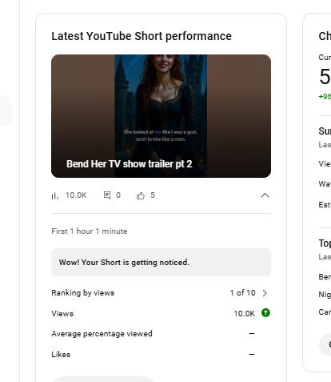Click the Bend Her TV show trailer pt 2 title

click(x=130, y=164)
